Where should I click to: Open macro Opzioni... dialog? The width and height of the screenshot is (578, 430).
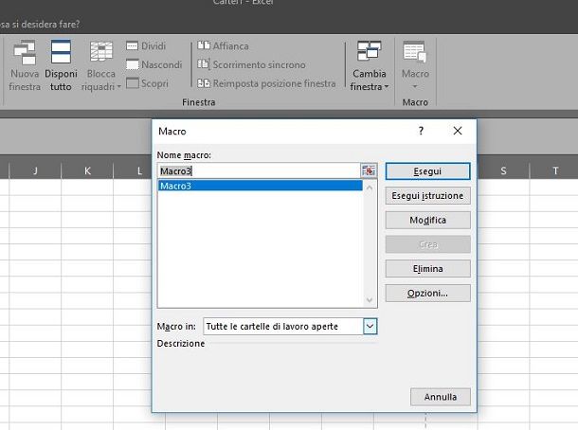pyautogui.click(x=427, y=294)
